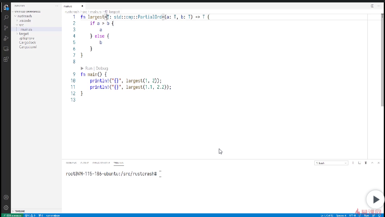Switch to the PROBLEMS panel tab
The height and width of the screenshot is (217, 385).
71,163
